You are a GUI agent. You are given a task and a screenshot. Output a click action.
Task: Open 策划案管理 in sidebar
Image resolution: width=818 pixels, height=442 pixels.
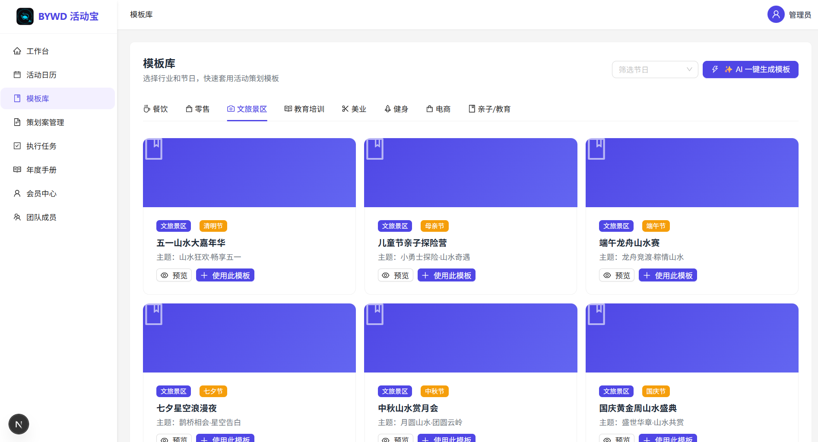[58, 122]
